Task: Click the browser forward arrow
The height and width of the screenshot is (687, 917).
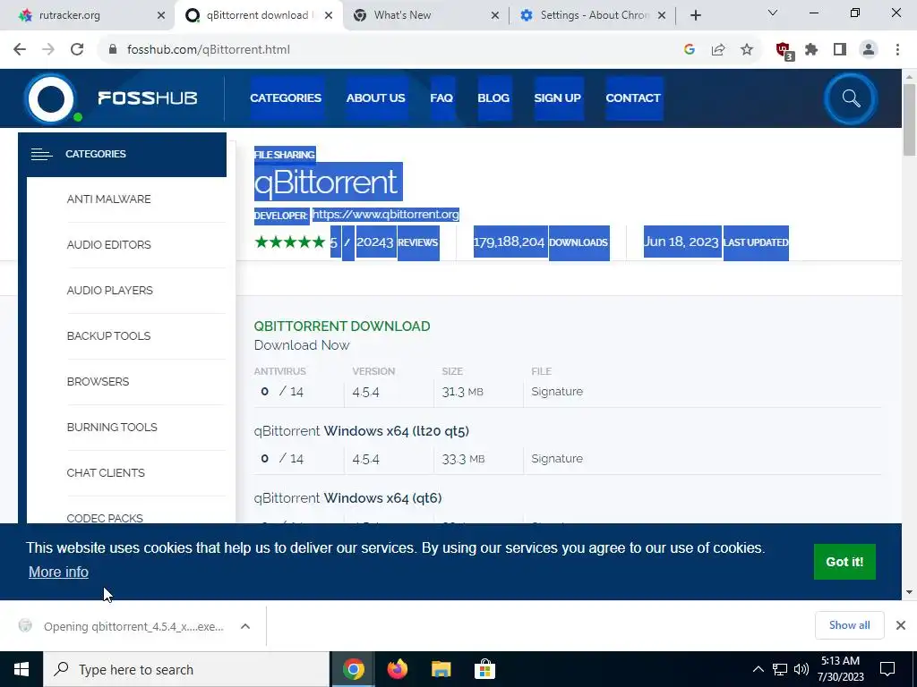Action: click(x=48, y=50)
